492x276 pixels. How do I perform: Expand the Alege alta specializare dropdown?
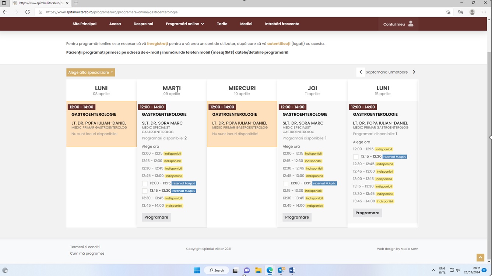[x=91, y=72]
